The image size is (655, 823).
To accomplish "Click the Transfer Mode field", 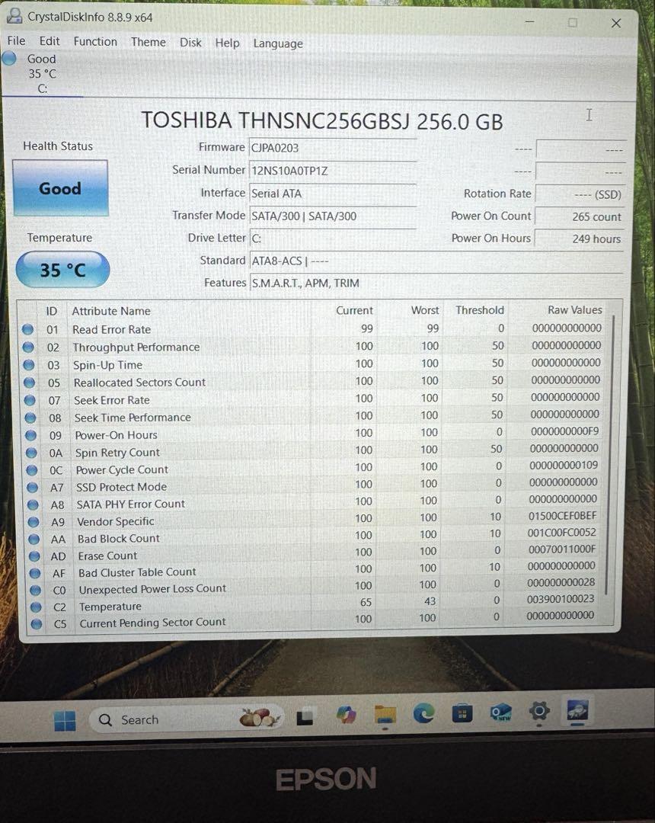I will (x=333, y=216).
